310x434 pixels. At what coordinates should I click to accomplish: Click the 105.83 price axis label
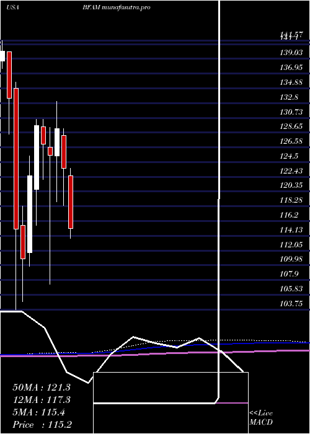(x=291, y=289)
